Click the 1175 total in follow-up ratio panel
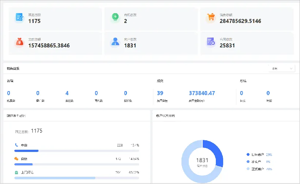 37,131
